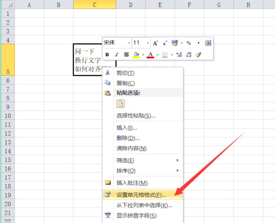Choose 从下拉列表中选择(K)...
The height and width of the screenshot is (223, 275).
tap(143, 205)
